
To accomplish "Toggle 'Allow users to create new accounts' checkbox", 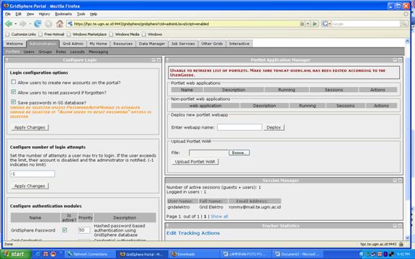I will point(14,82).
